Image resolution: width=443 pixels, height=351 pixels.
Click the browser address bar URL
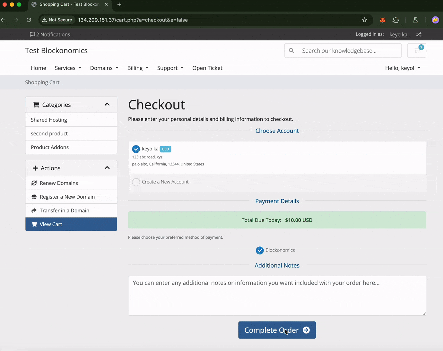[133, 20]
